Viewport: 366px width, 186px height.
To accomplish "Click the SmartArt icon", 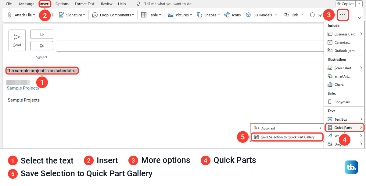I will [x=330, y=76].
